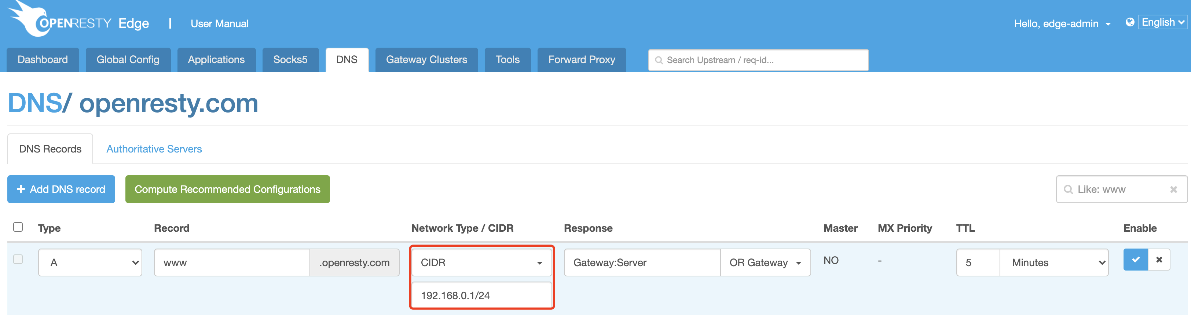Viewport: 1191px width, 327px height.
Task: Click Compute Recommended Configurations button
Action: [227, 189]
